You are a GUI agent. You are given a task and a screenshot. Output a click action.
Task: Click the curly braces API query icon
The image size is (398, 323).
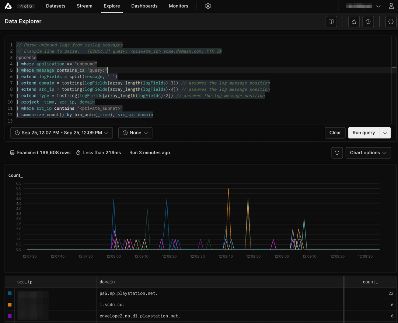(391, 21)
